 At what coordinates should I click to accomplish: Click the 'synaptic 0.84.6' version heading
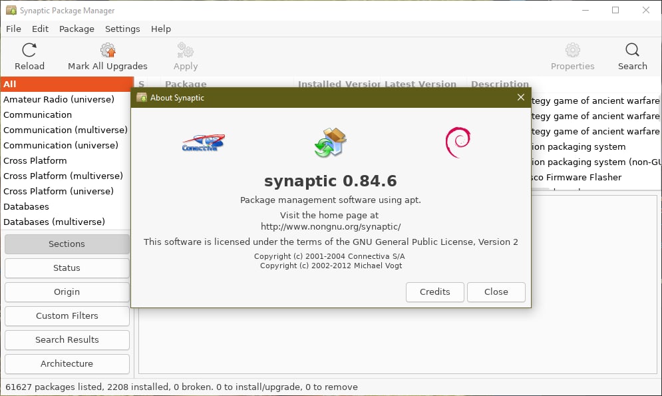pyautogui.click(x=330, y=181)
